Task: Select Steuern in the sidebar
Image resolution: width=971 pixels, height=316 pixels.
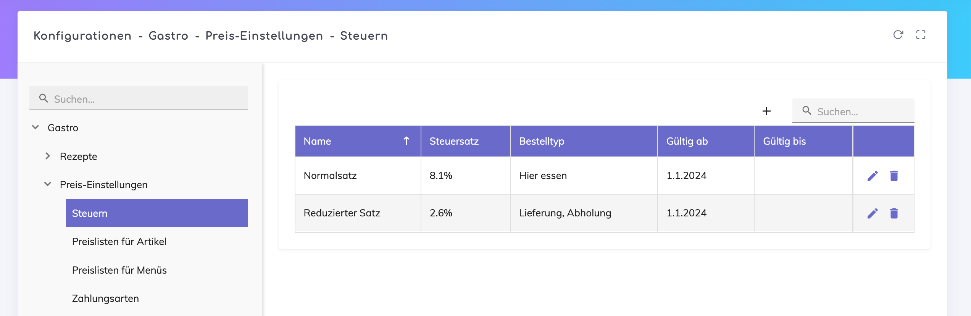Action: [x=156, y=213]
